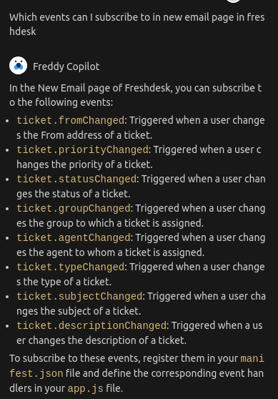Select the ticket.statusChanged event code

76,179
